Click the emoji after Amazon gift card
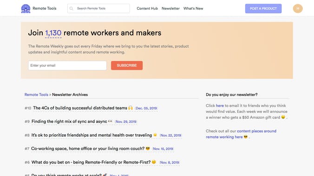The height and width of the screenshot is (176, 314). 283,117
